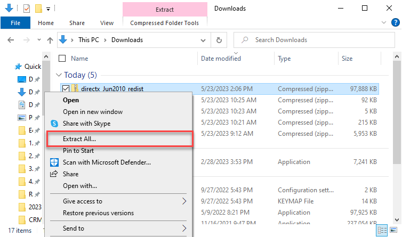The image size is (402, 237).
Task: Uncheck the directx_Jun2010_redist file checkbox
Action: coord(66,88)
